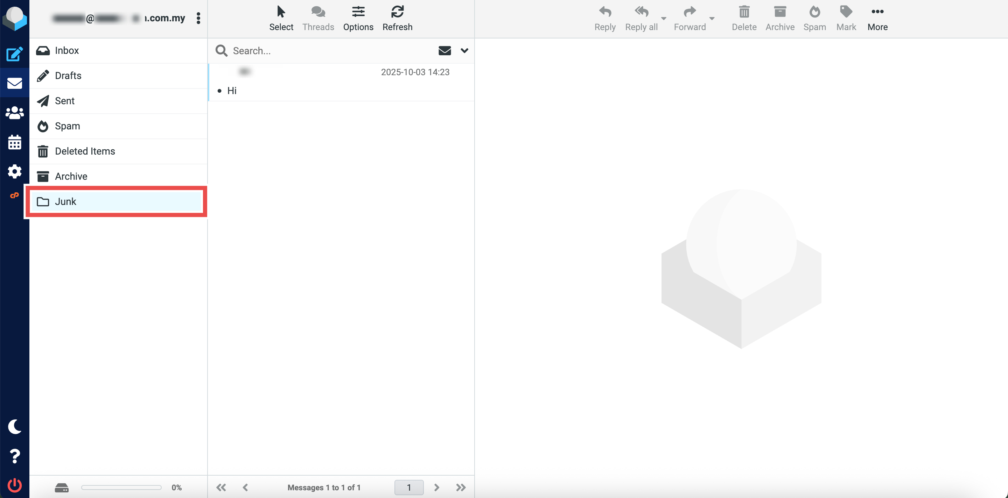The width and height of the screenshot is (1008, 498).
Task: Click the storage quota progress bar
Action: pos(121,487)
